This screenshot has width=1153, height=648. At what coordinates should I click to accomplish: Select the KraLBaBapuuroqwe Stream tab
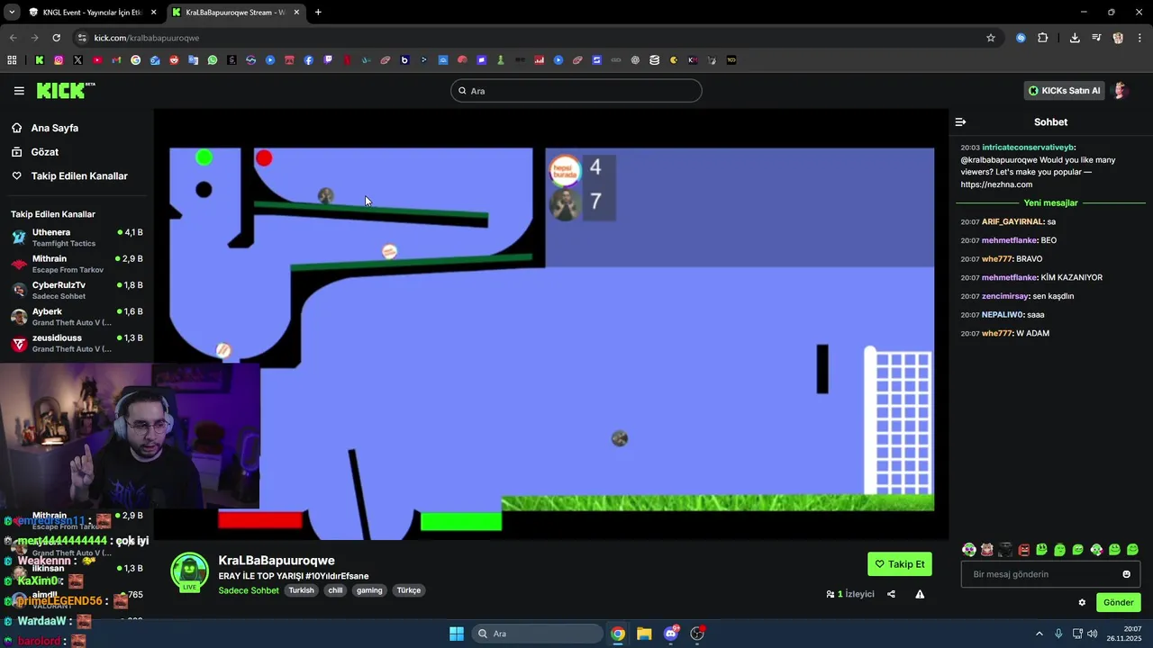pos(234,13)
